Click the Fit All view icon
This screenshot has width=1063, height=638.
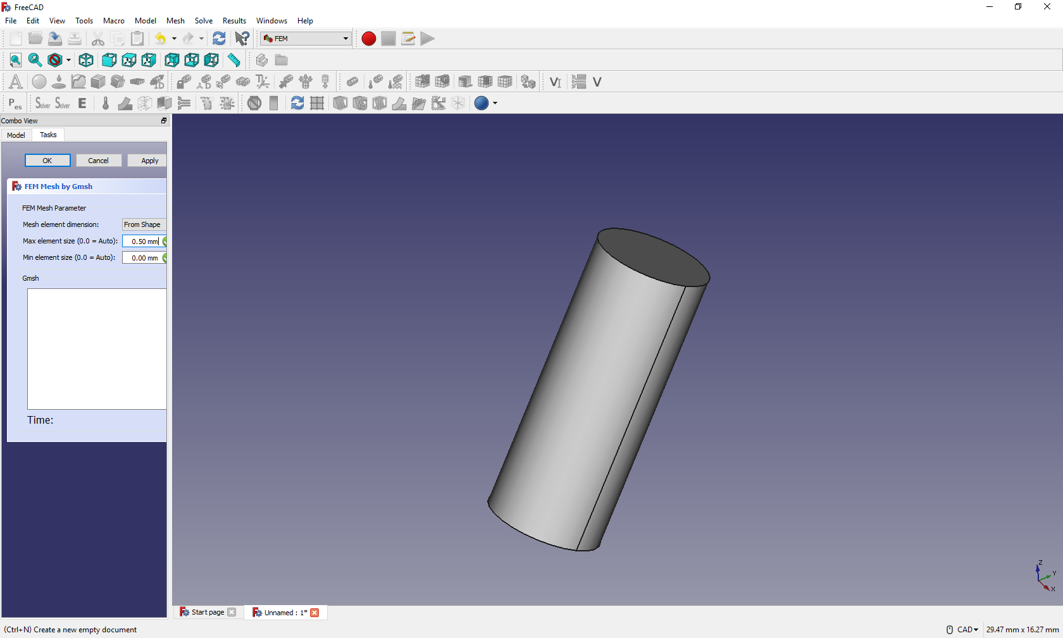tap(15, 60)
